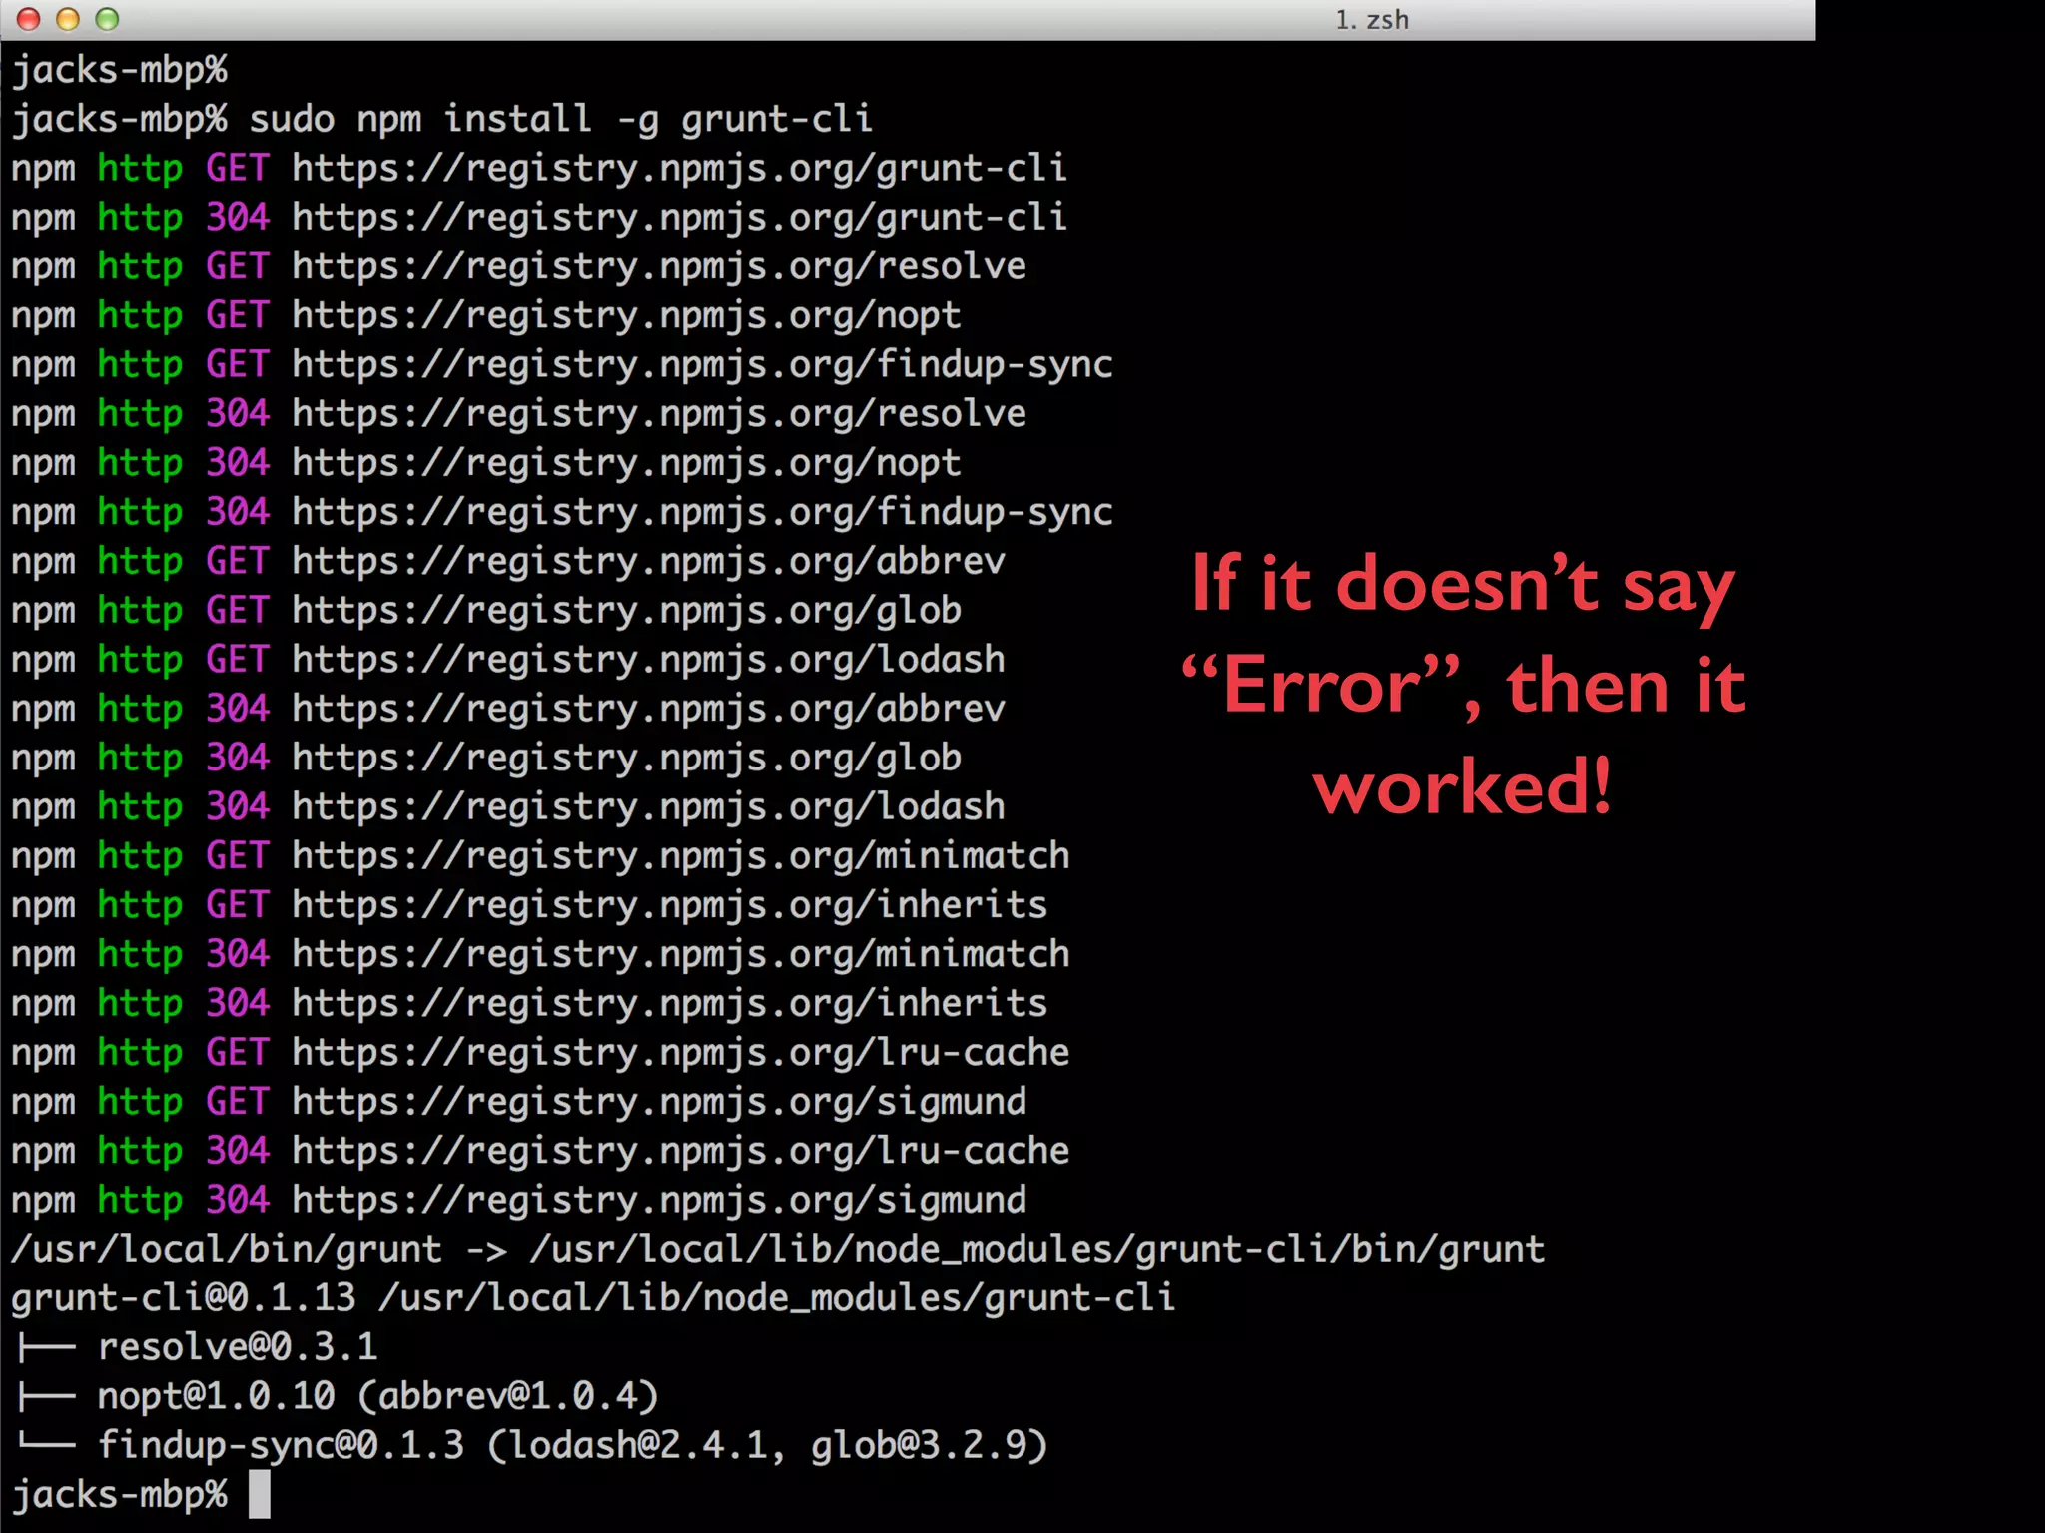Click the green zoom window button
The height and width of the screenshot is (1533, 2045).
pyautogui.click(x=107, y=19)
